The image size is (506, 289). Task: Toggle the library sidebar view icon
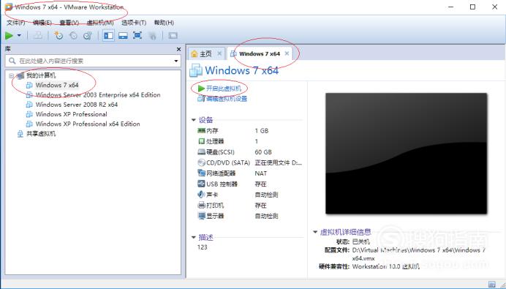[x=108, y=36]
